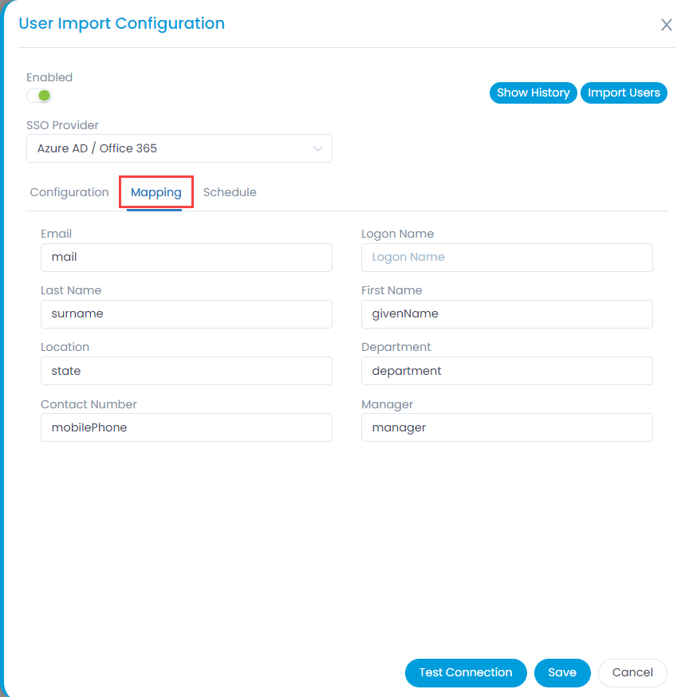The image size is (689, 697).
Task: Open the Azure AD / Office 365 combo box
Action: click(x=179, y=148)
